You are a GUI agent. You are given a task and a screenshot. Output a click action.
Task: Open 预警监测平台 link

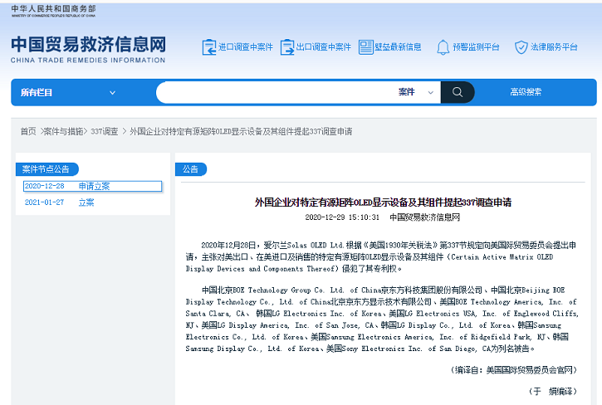pos(476,47)
